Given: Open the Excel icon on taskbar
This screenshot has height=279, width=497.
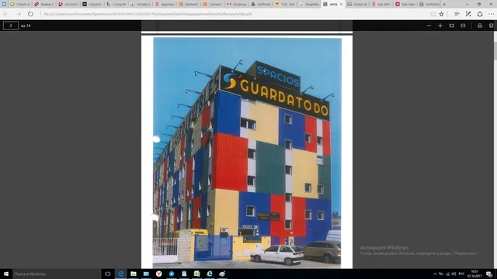Looking at the screenshot, I should click(196, 274).
